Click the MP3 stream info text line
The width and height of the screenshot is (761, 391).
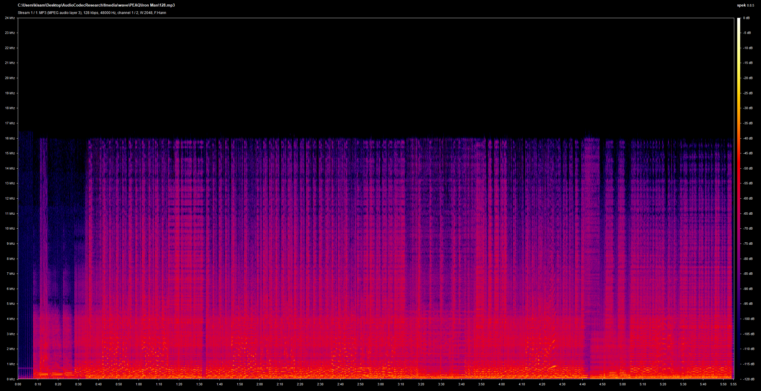pos(92,13)
